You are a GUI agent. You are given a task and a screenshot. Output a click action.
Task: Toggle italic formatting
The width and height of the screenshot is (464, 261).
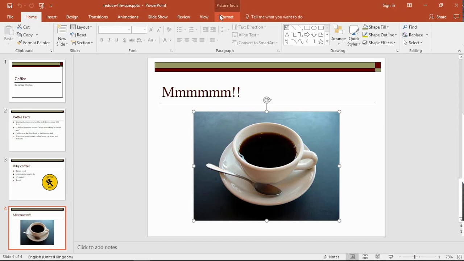pyautogui.click(x=109, y=40)
